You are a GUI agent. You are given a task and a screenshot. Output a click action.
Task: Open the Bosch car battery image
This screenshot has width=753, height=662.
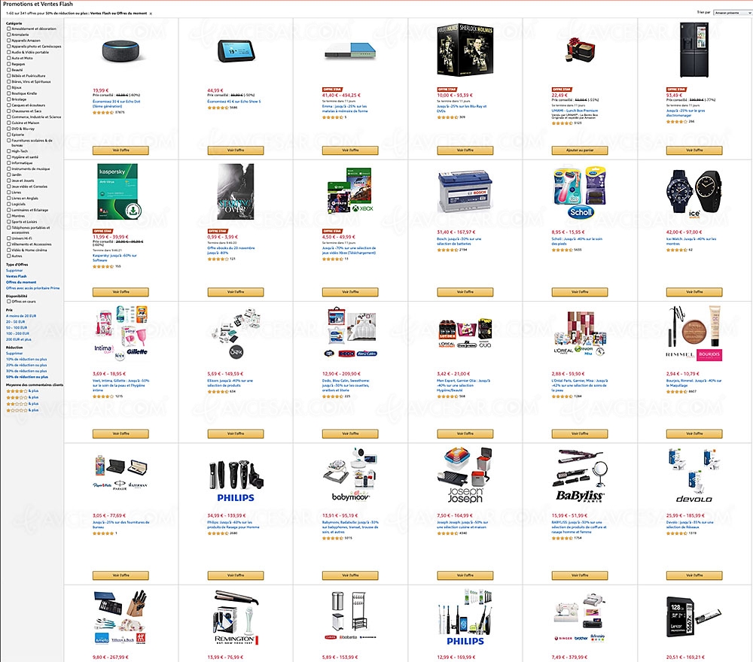[465, 191]
